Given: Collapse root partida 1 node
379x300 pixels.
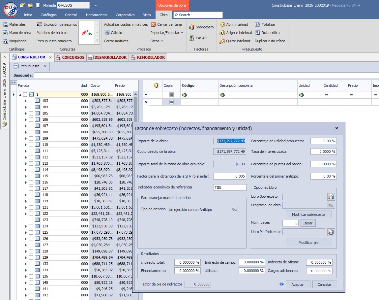Looking at the screenshot, I should point(20,95).
